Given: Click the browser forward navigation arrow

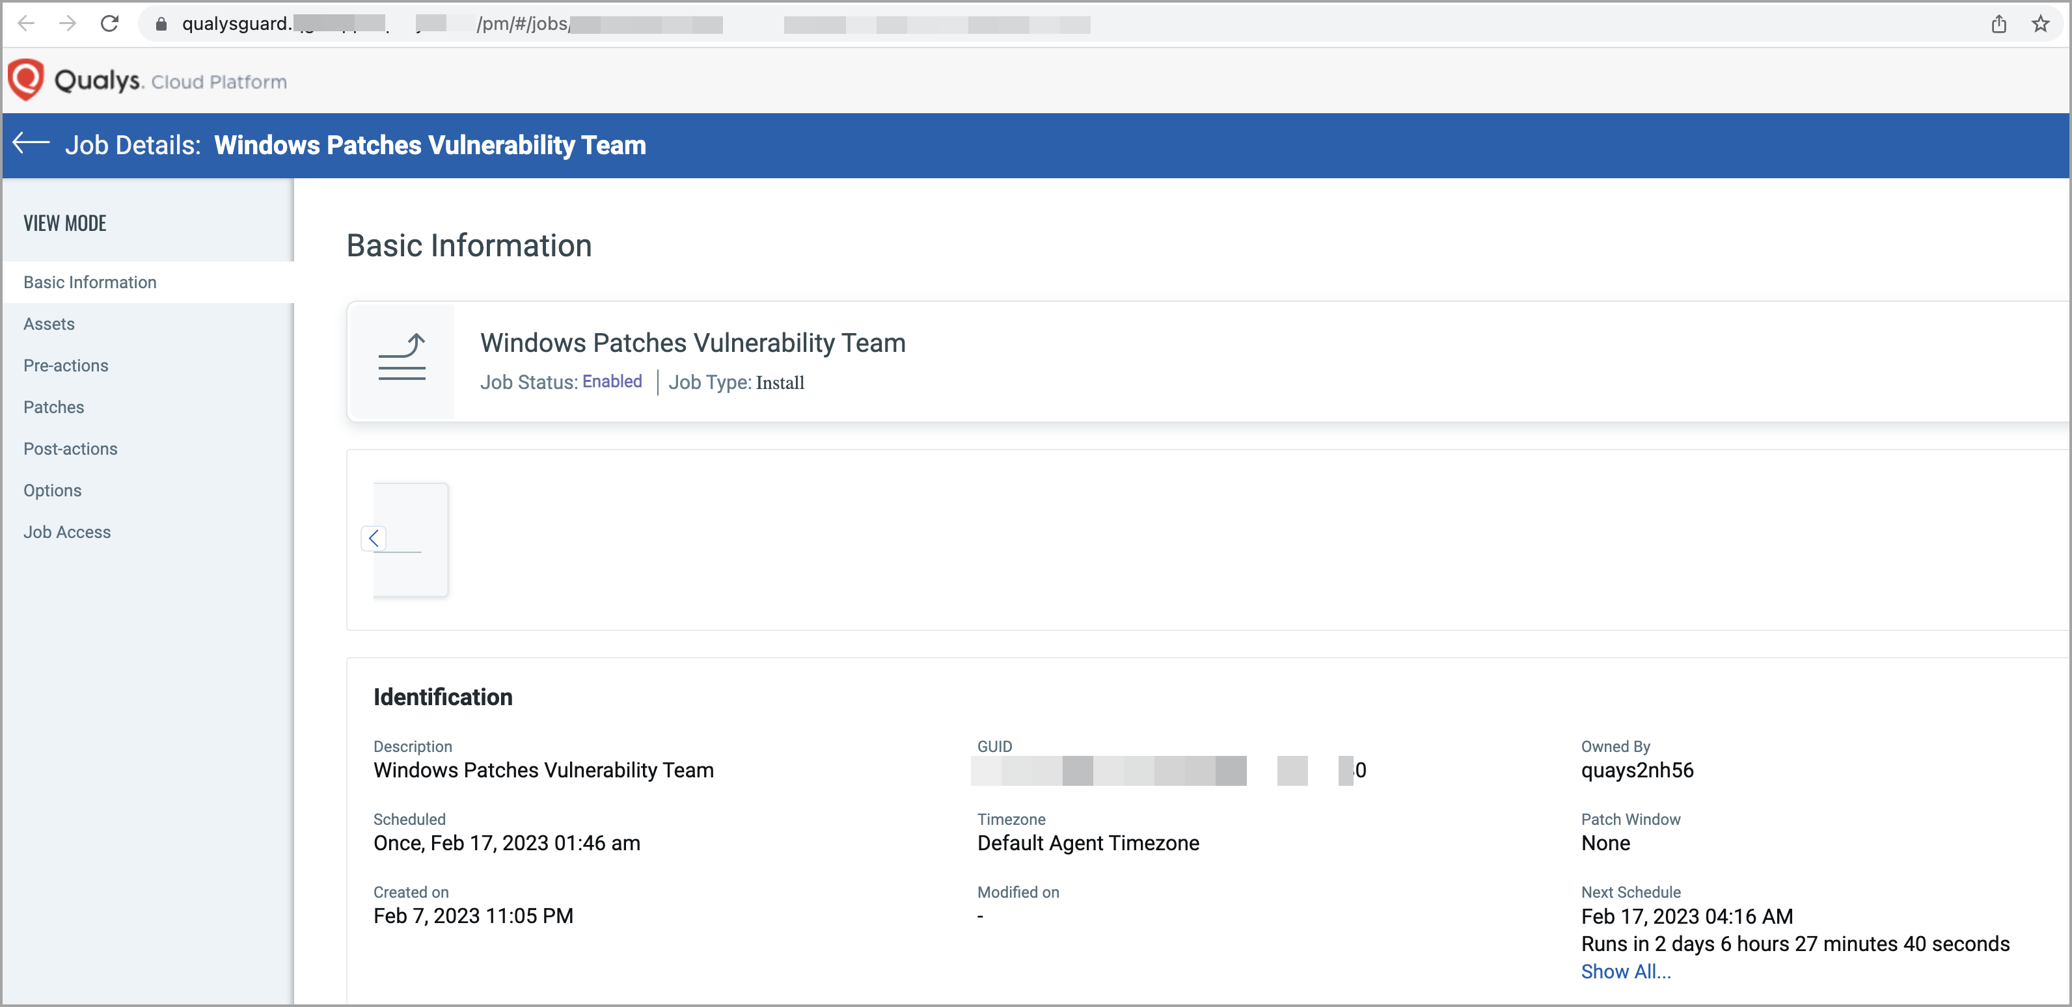Looking at the screenshot, I should pyautogui.click(x=68, y=23).
